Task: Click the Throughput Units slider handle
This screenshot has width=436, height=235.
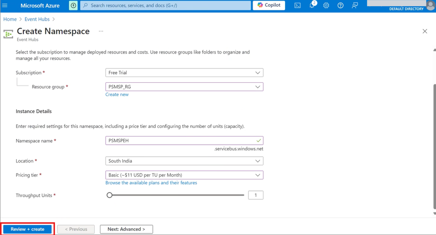Action: pyautogui.click(x=109, y=195)
